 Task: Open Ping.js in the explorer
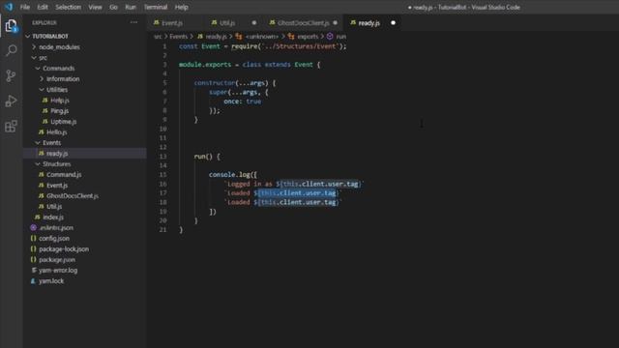coord(59,111)
